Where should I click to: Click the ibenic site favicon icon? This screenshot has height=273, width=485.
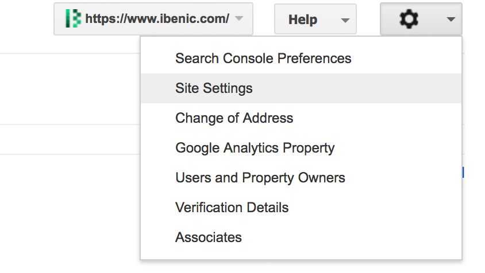click(73, 18)
